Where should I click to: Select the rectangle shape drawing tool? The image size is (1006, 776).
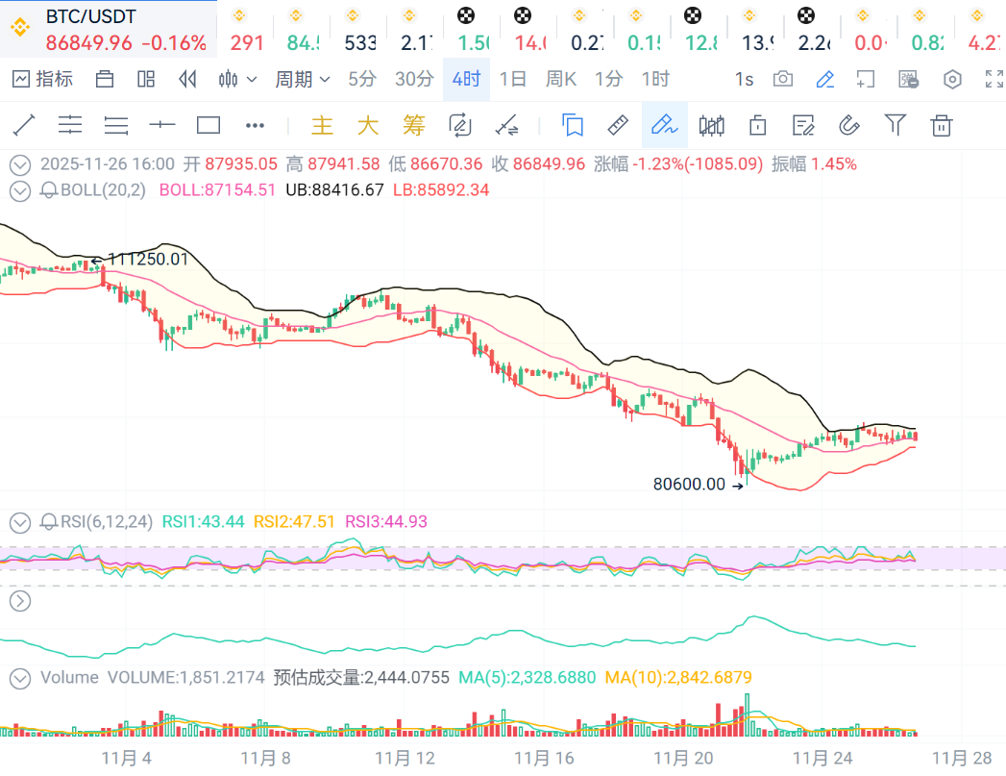(209, 125)
